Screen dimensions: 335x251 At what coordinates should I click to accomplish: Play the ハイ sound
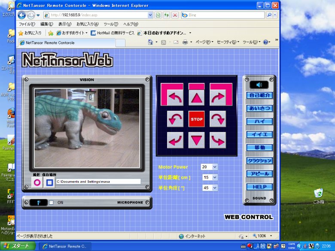[x=259, y=121]
